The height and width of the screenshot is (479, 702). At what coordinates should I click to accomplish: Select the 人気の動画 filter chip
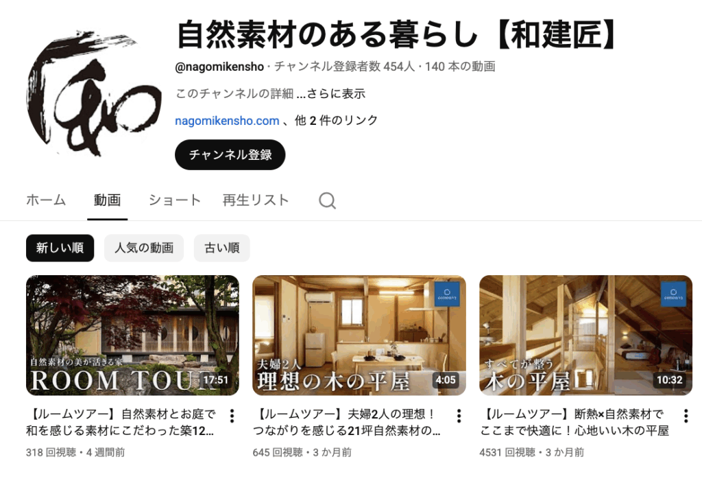[144, 248]
